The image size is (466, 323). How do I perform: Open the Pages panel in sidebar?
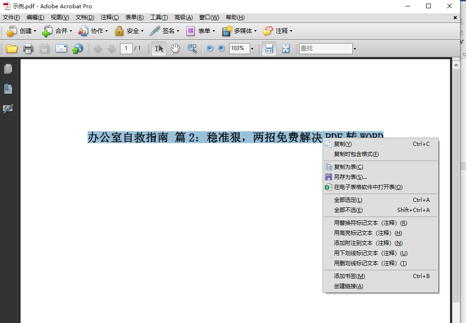8,69
